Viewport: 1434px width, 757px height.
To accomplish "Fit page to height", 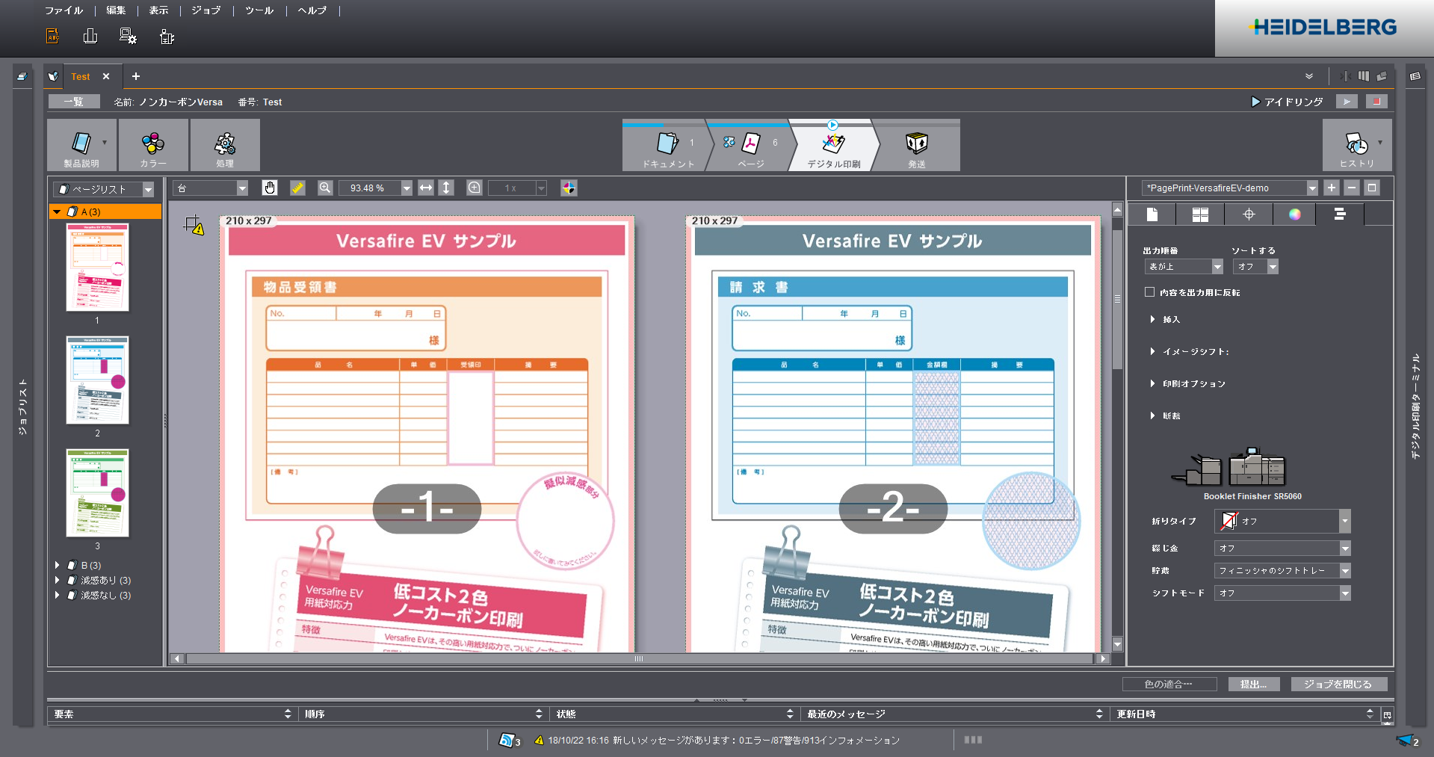I will [446, 188].
